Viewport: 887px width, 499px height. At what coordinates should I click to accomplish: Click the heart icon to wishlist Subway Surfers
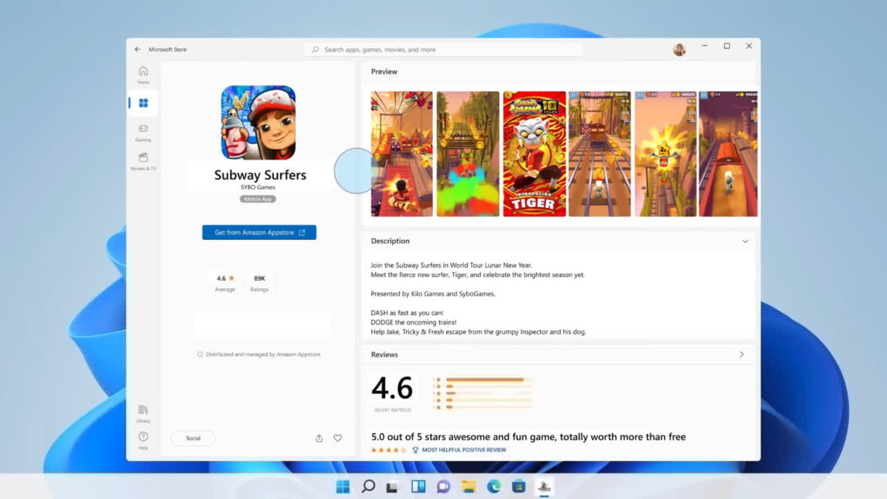[338, 438]
